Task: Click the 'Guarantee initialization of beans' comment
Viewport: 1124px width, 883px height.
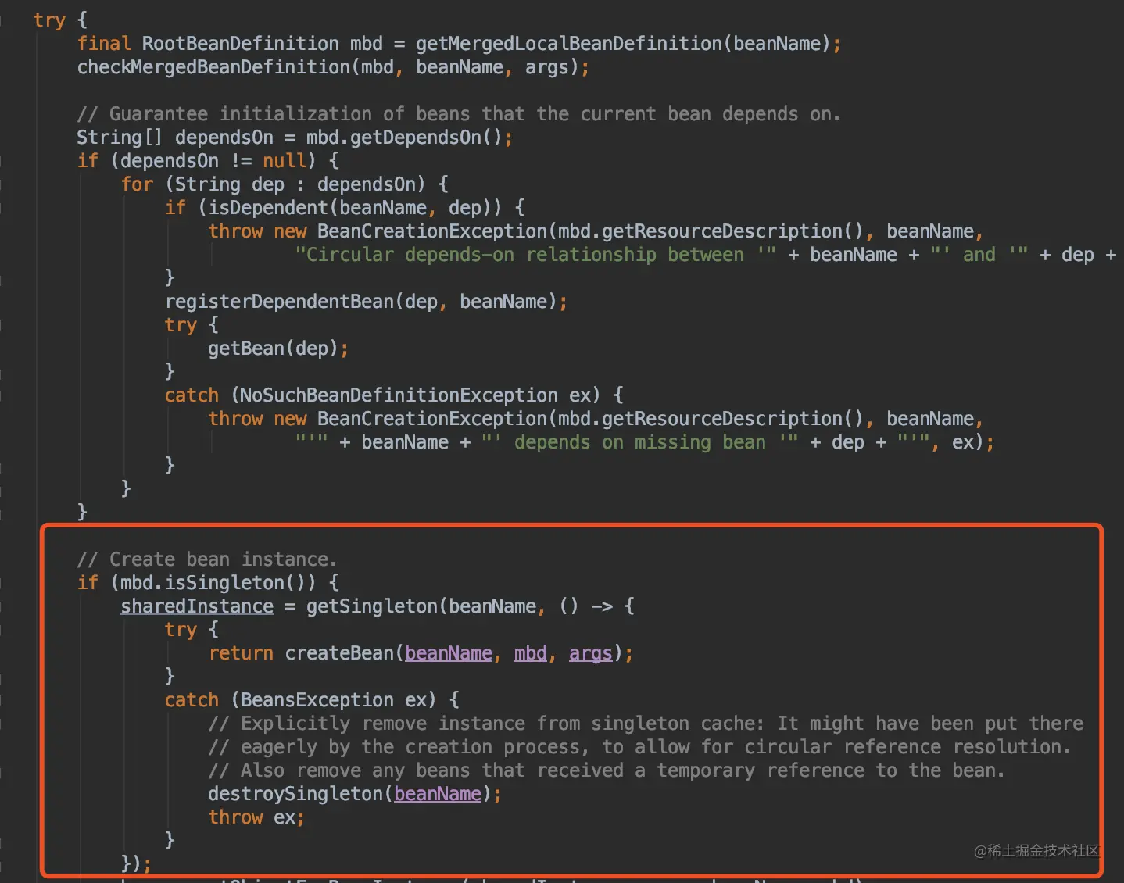Action: point(459,114)
